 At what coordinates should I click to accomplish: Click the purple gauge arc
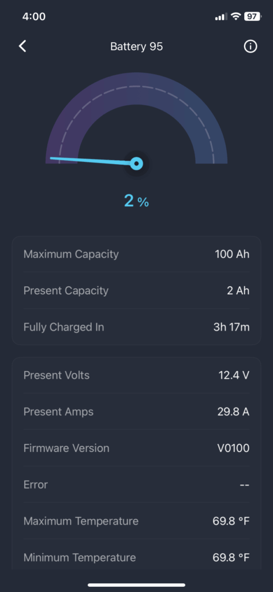pyautogui.click(x=136, y=88)
